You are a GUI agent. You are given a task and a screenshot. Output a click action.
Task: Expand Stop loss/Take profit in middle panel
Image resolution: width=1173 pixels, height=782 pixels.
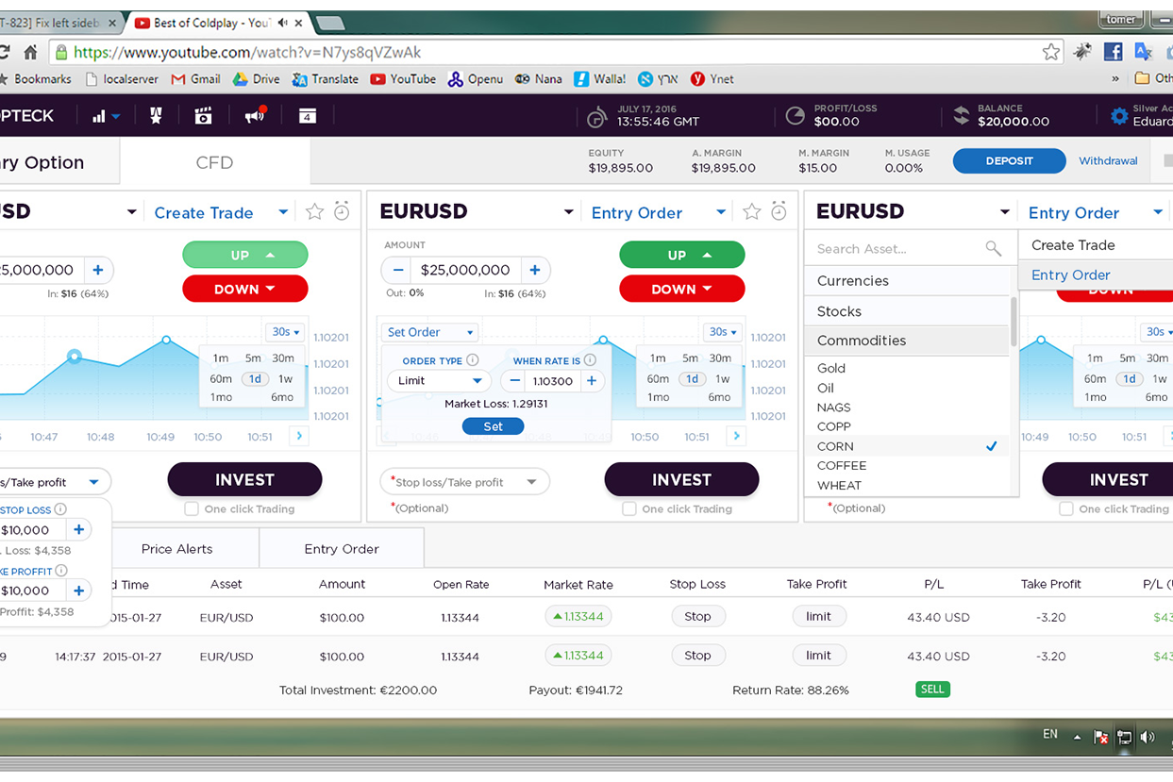coord(464,482)
